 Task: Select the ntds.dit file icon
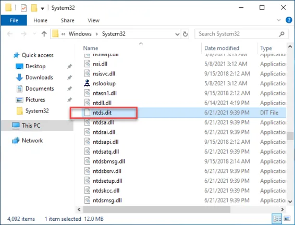click(87, 113)
